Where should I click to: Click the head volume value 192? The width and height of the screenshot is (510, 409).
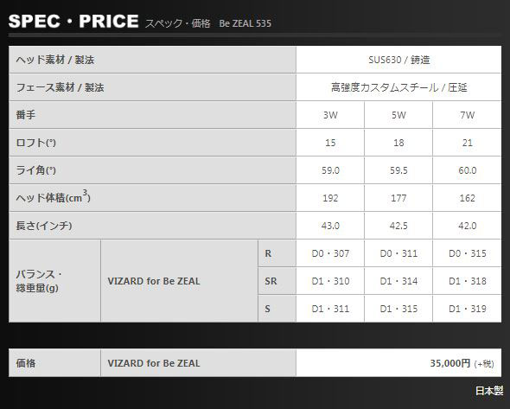pyautogui.click(x=330, y=198)
